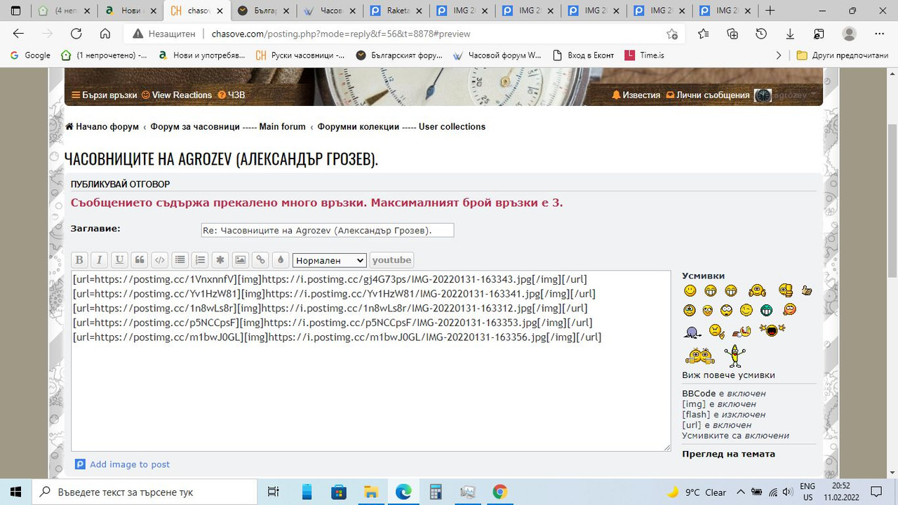Open the ЧЗВ FAQ page
The width and height of the screenshot is (898, 505).
click(232, 95)
